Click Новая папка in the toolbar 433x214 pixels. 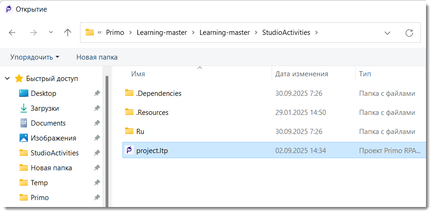click(97, 57)
